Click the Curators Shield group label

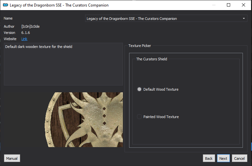152,59
